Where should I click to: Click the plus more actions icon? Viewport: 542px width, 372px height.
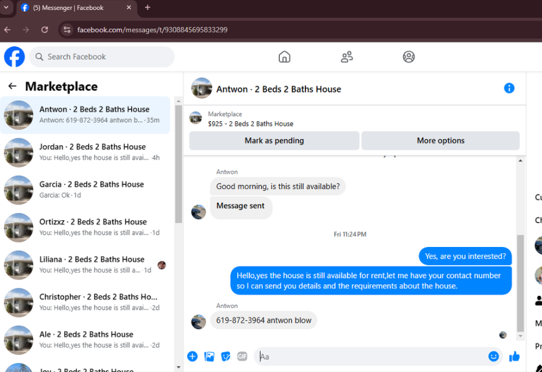[193, 356]
